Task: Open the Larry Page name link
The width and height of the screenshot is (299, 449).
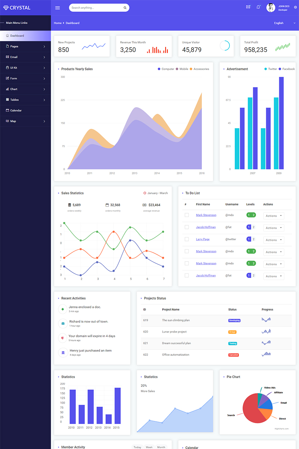Action: (203, 239)
